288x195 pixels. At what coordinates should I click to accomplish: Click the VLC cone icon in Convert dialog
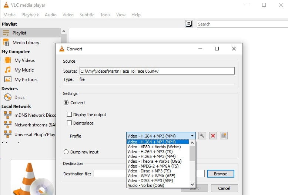coord(62,49)
